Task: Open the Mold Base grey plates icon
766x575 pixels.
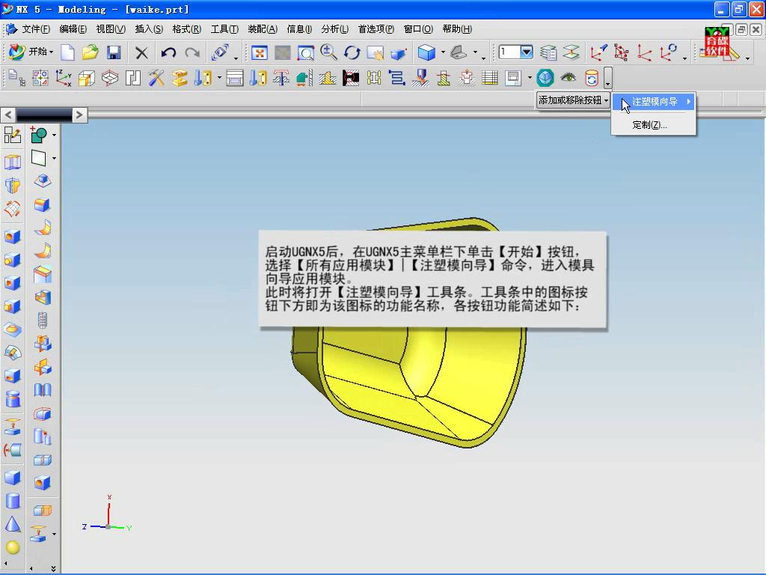Action: (234, 78)
